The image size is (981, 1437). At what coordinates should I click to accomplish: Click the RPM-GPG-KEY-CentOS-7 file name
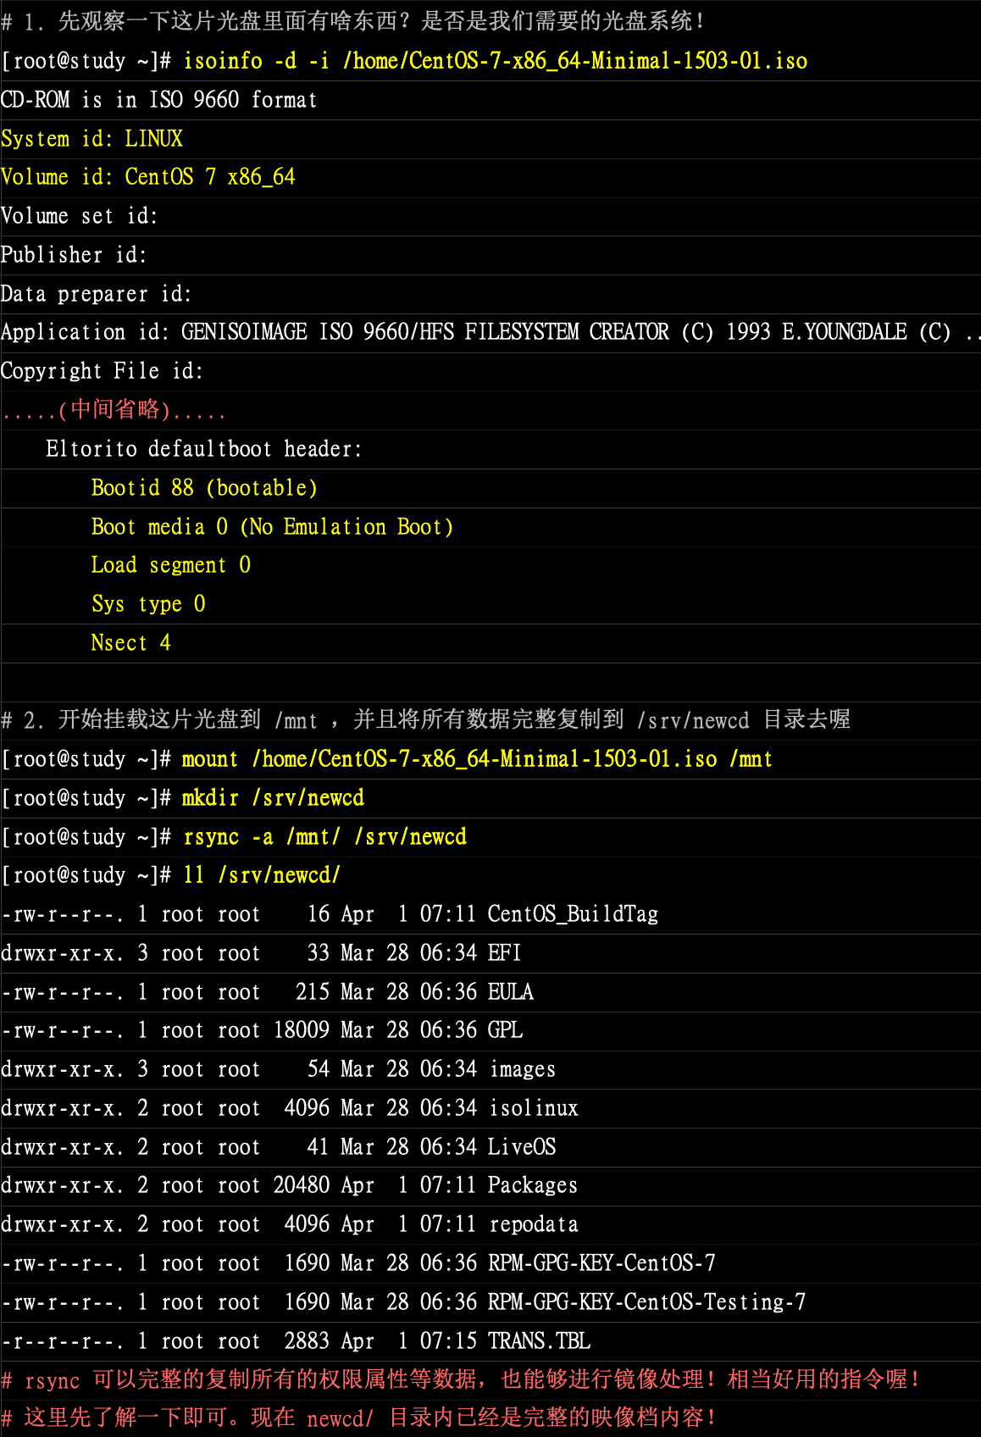(x=601, y=1263)
